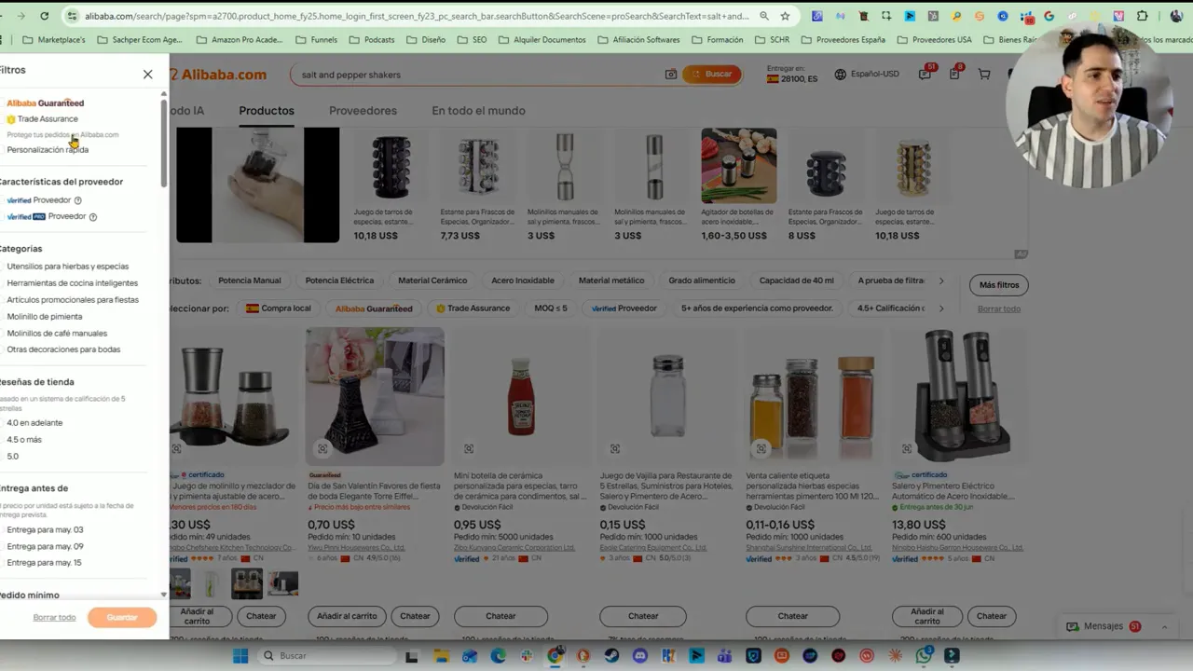Select the Compra local filter chip
Viewport: 1193px width, 671px height.
[279, 308]
